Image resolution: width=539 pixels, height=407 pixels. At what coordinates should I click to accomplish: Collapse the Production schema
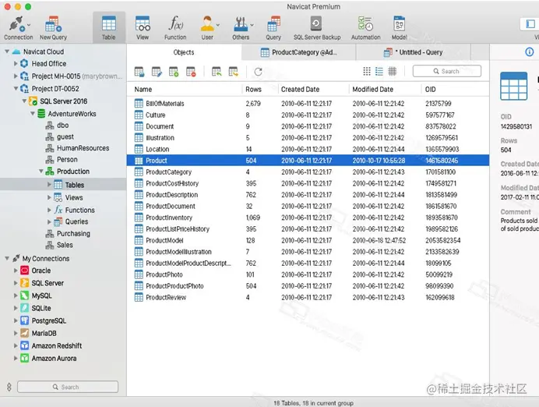point(41,171)
